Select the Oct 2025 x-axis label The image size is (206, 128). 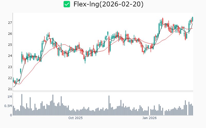[75, 118]
